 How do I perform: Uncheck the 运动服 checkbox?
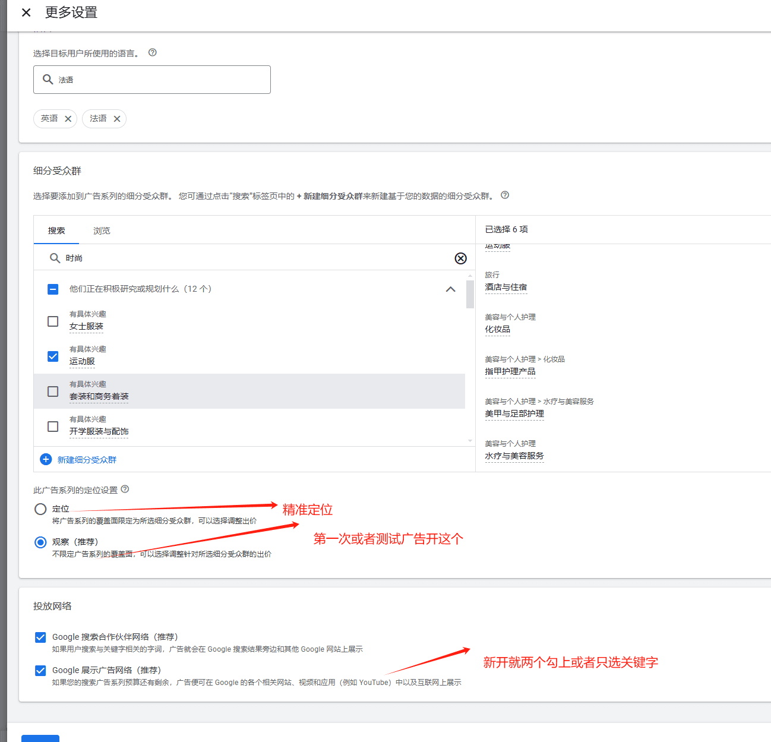click(53, 356)
